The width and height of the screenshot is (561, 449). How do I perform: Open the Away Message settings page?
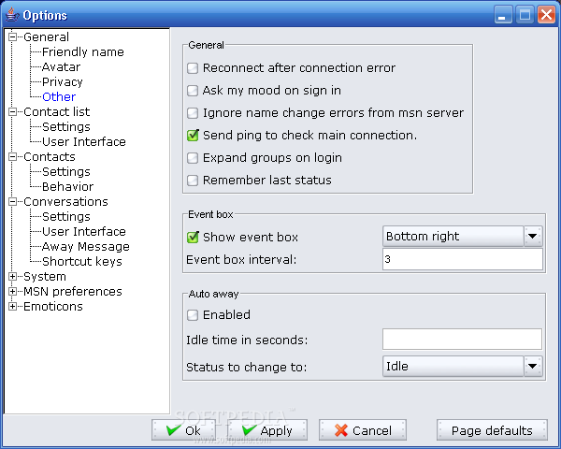click(85, 247)
